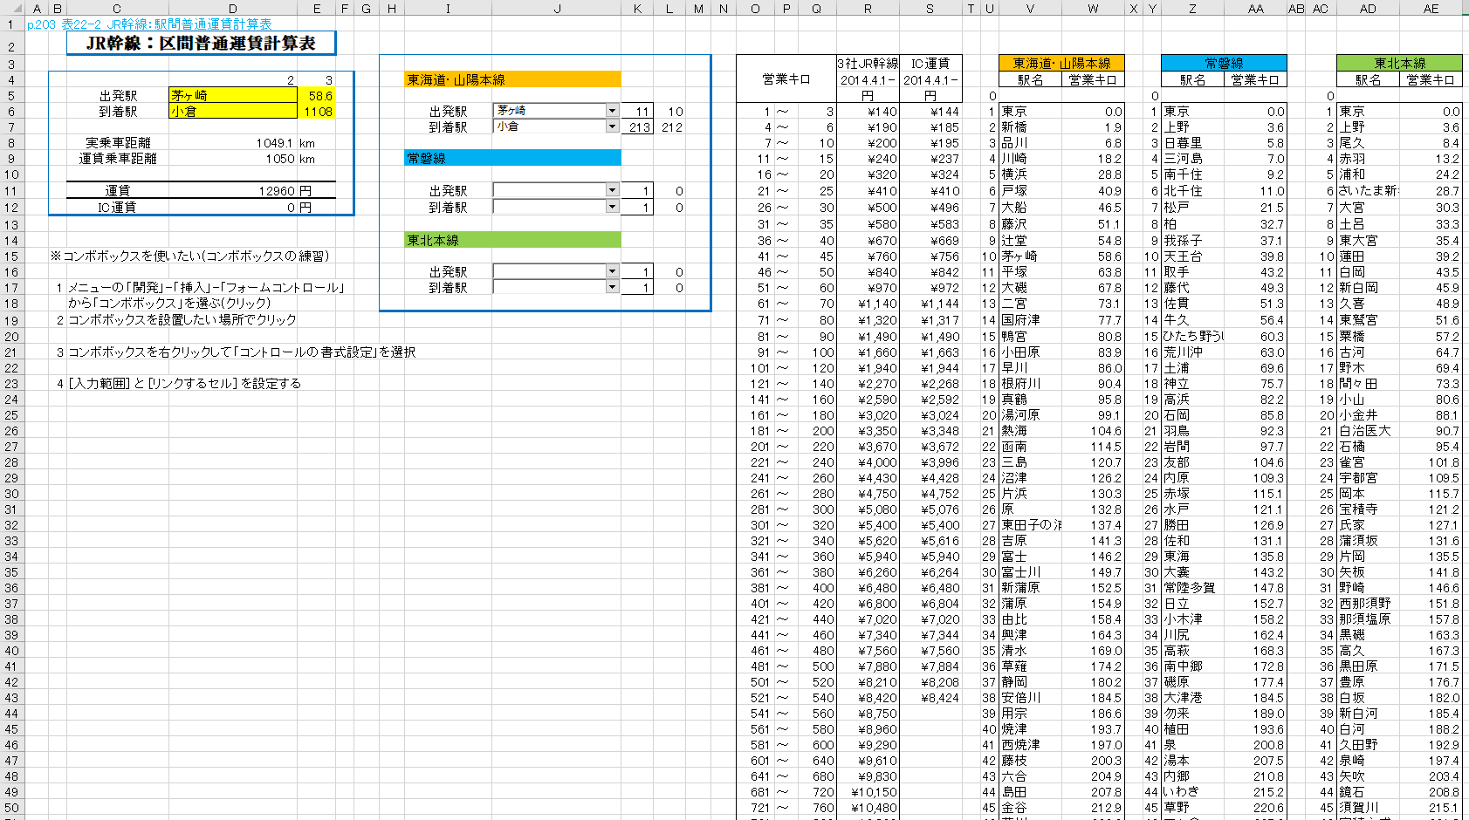The height and width of the screenshot is (820, 1469).
Task: Click the station cell 那須塩原
Action: point(1368,619)
